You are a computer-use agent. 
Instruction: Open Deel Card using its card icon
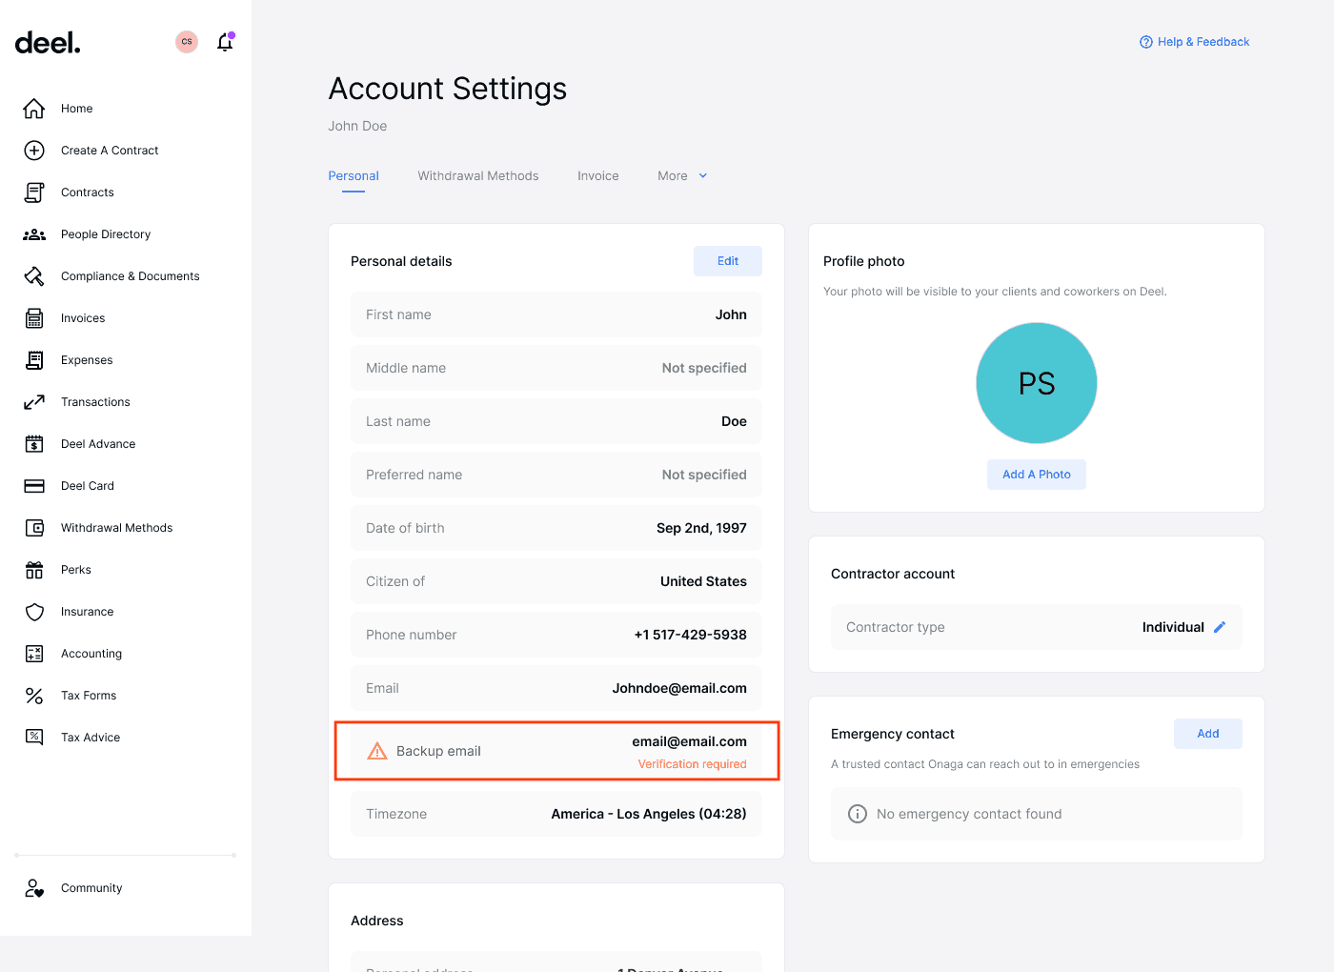click(x=33, y=485)
